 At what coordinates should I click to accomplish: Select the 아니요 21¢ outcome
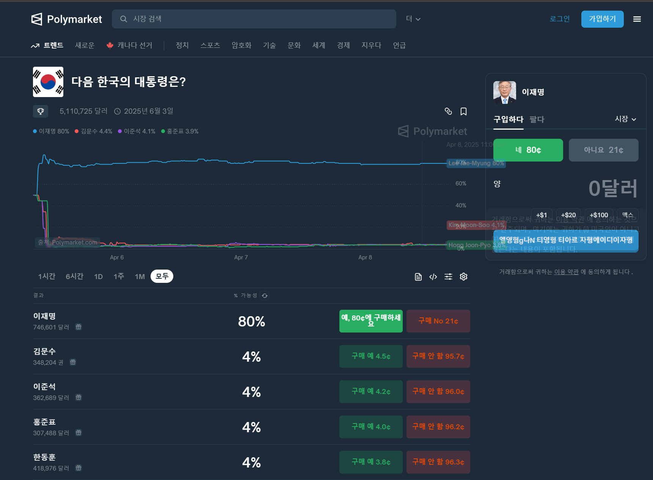pos(603,150)
